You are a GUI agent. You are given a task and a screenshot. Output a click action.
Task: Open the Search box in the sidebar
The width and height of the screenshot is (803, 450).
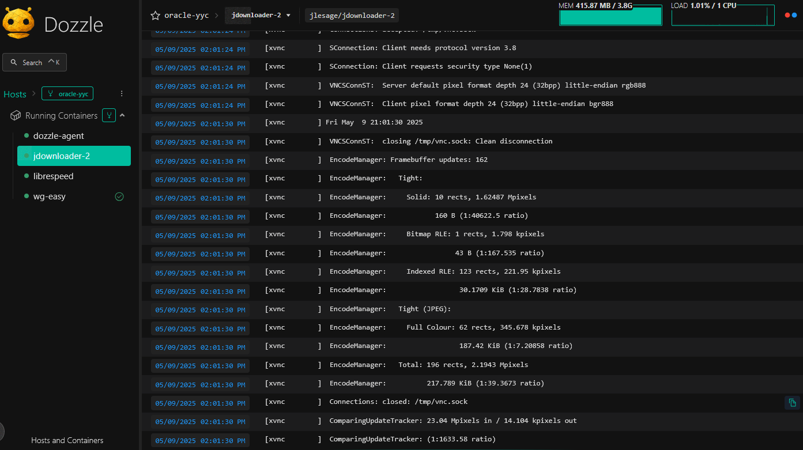click(35, 62)
